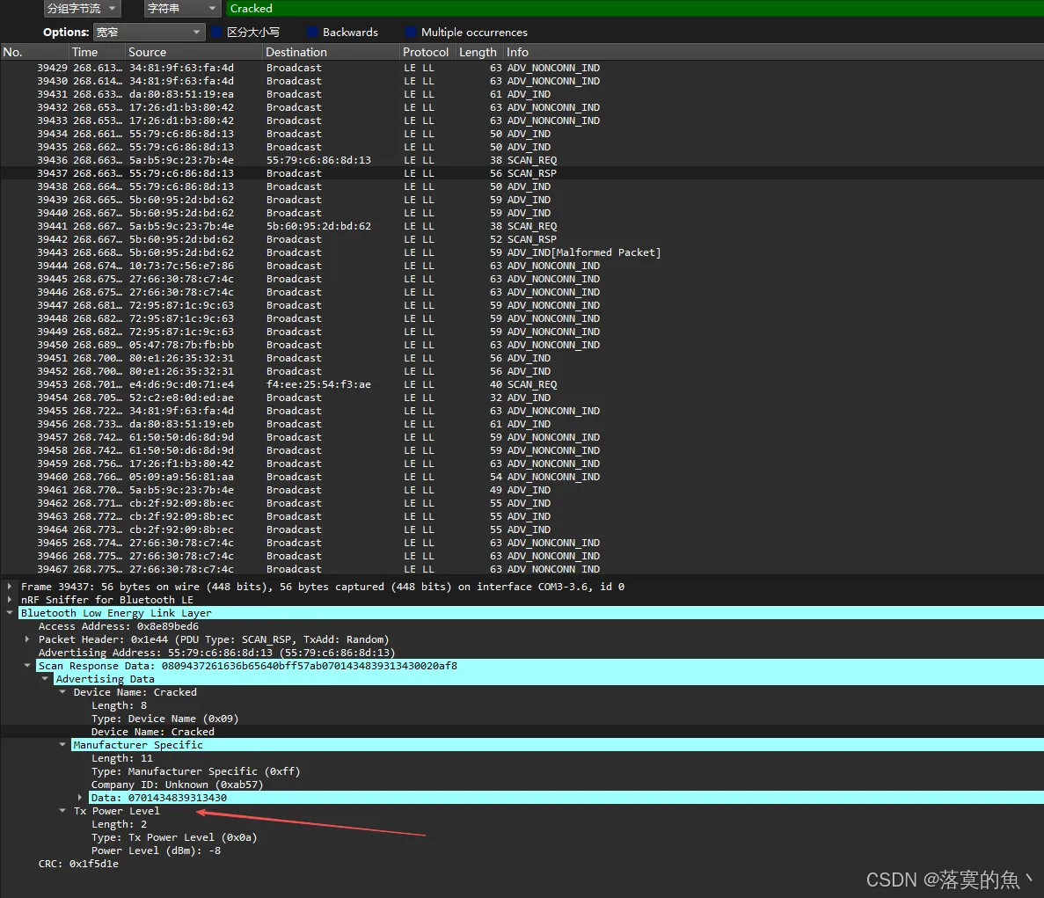This screenshot has width=1044, height=898.
Task: Toggle the 区分大小写 checkbox
Action: coord(216,32)
